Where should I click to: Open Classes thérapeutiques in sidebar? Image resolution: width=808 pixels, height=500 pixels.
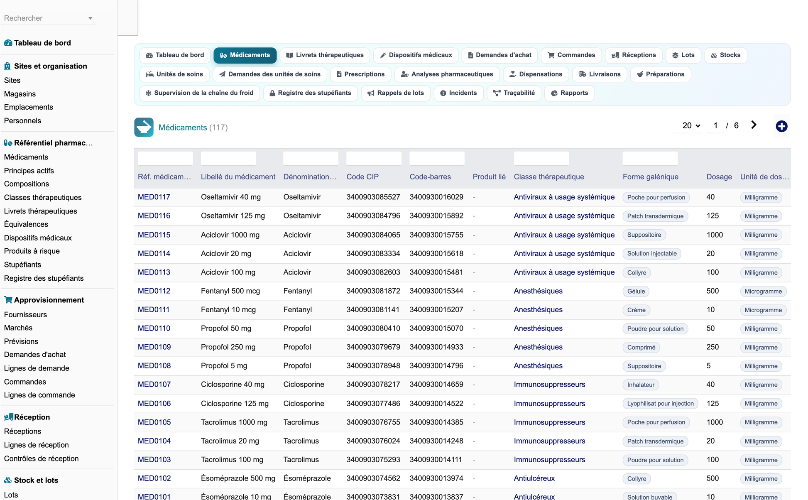coord(43,197)
